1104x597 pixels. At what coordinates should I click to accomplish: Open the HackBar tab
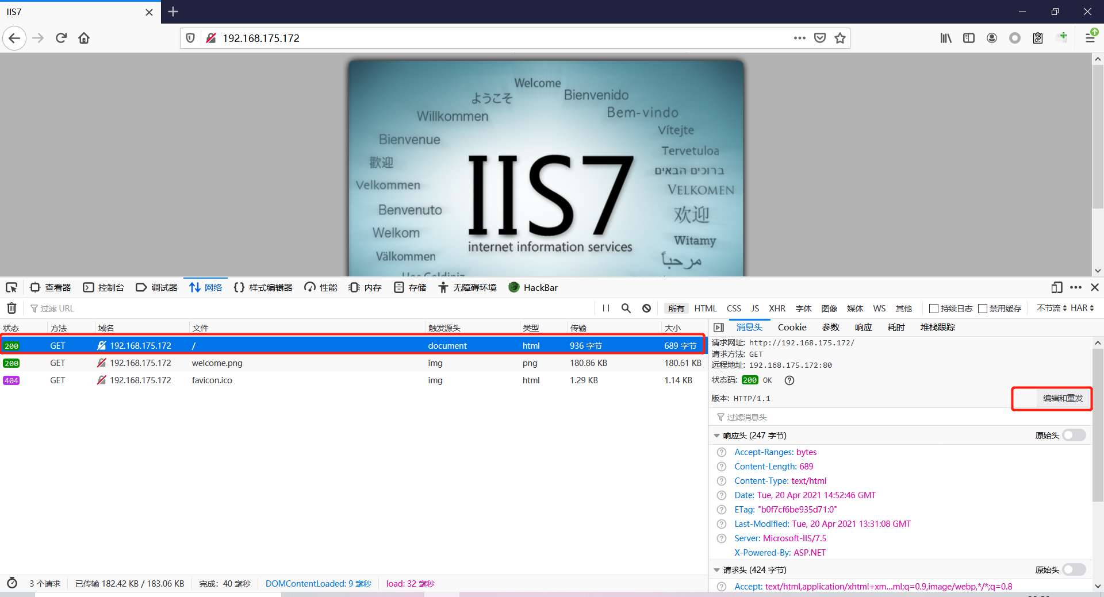(x=533, y=287)
